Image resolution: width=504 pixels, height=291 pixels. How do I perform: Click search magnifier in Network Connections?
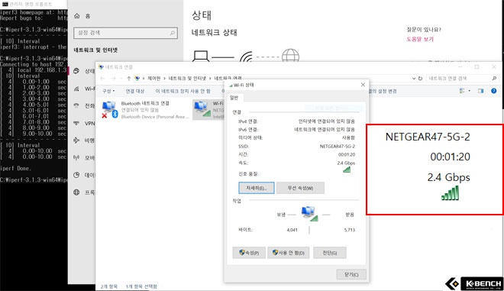click(494, 78)
